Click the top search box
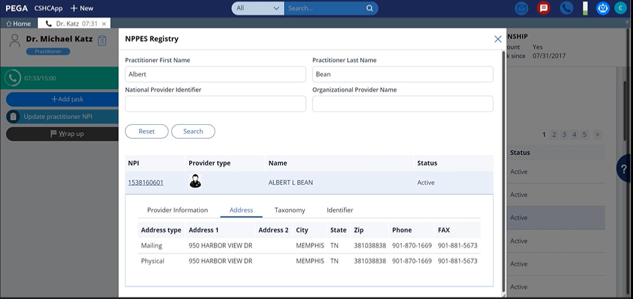 pos(324,8)
